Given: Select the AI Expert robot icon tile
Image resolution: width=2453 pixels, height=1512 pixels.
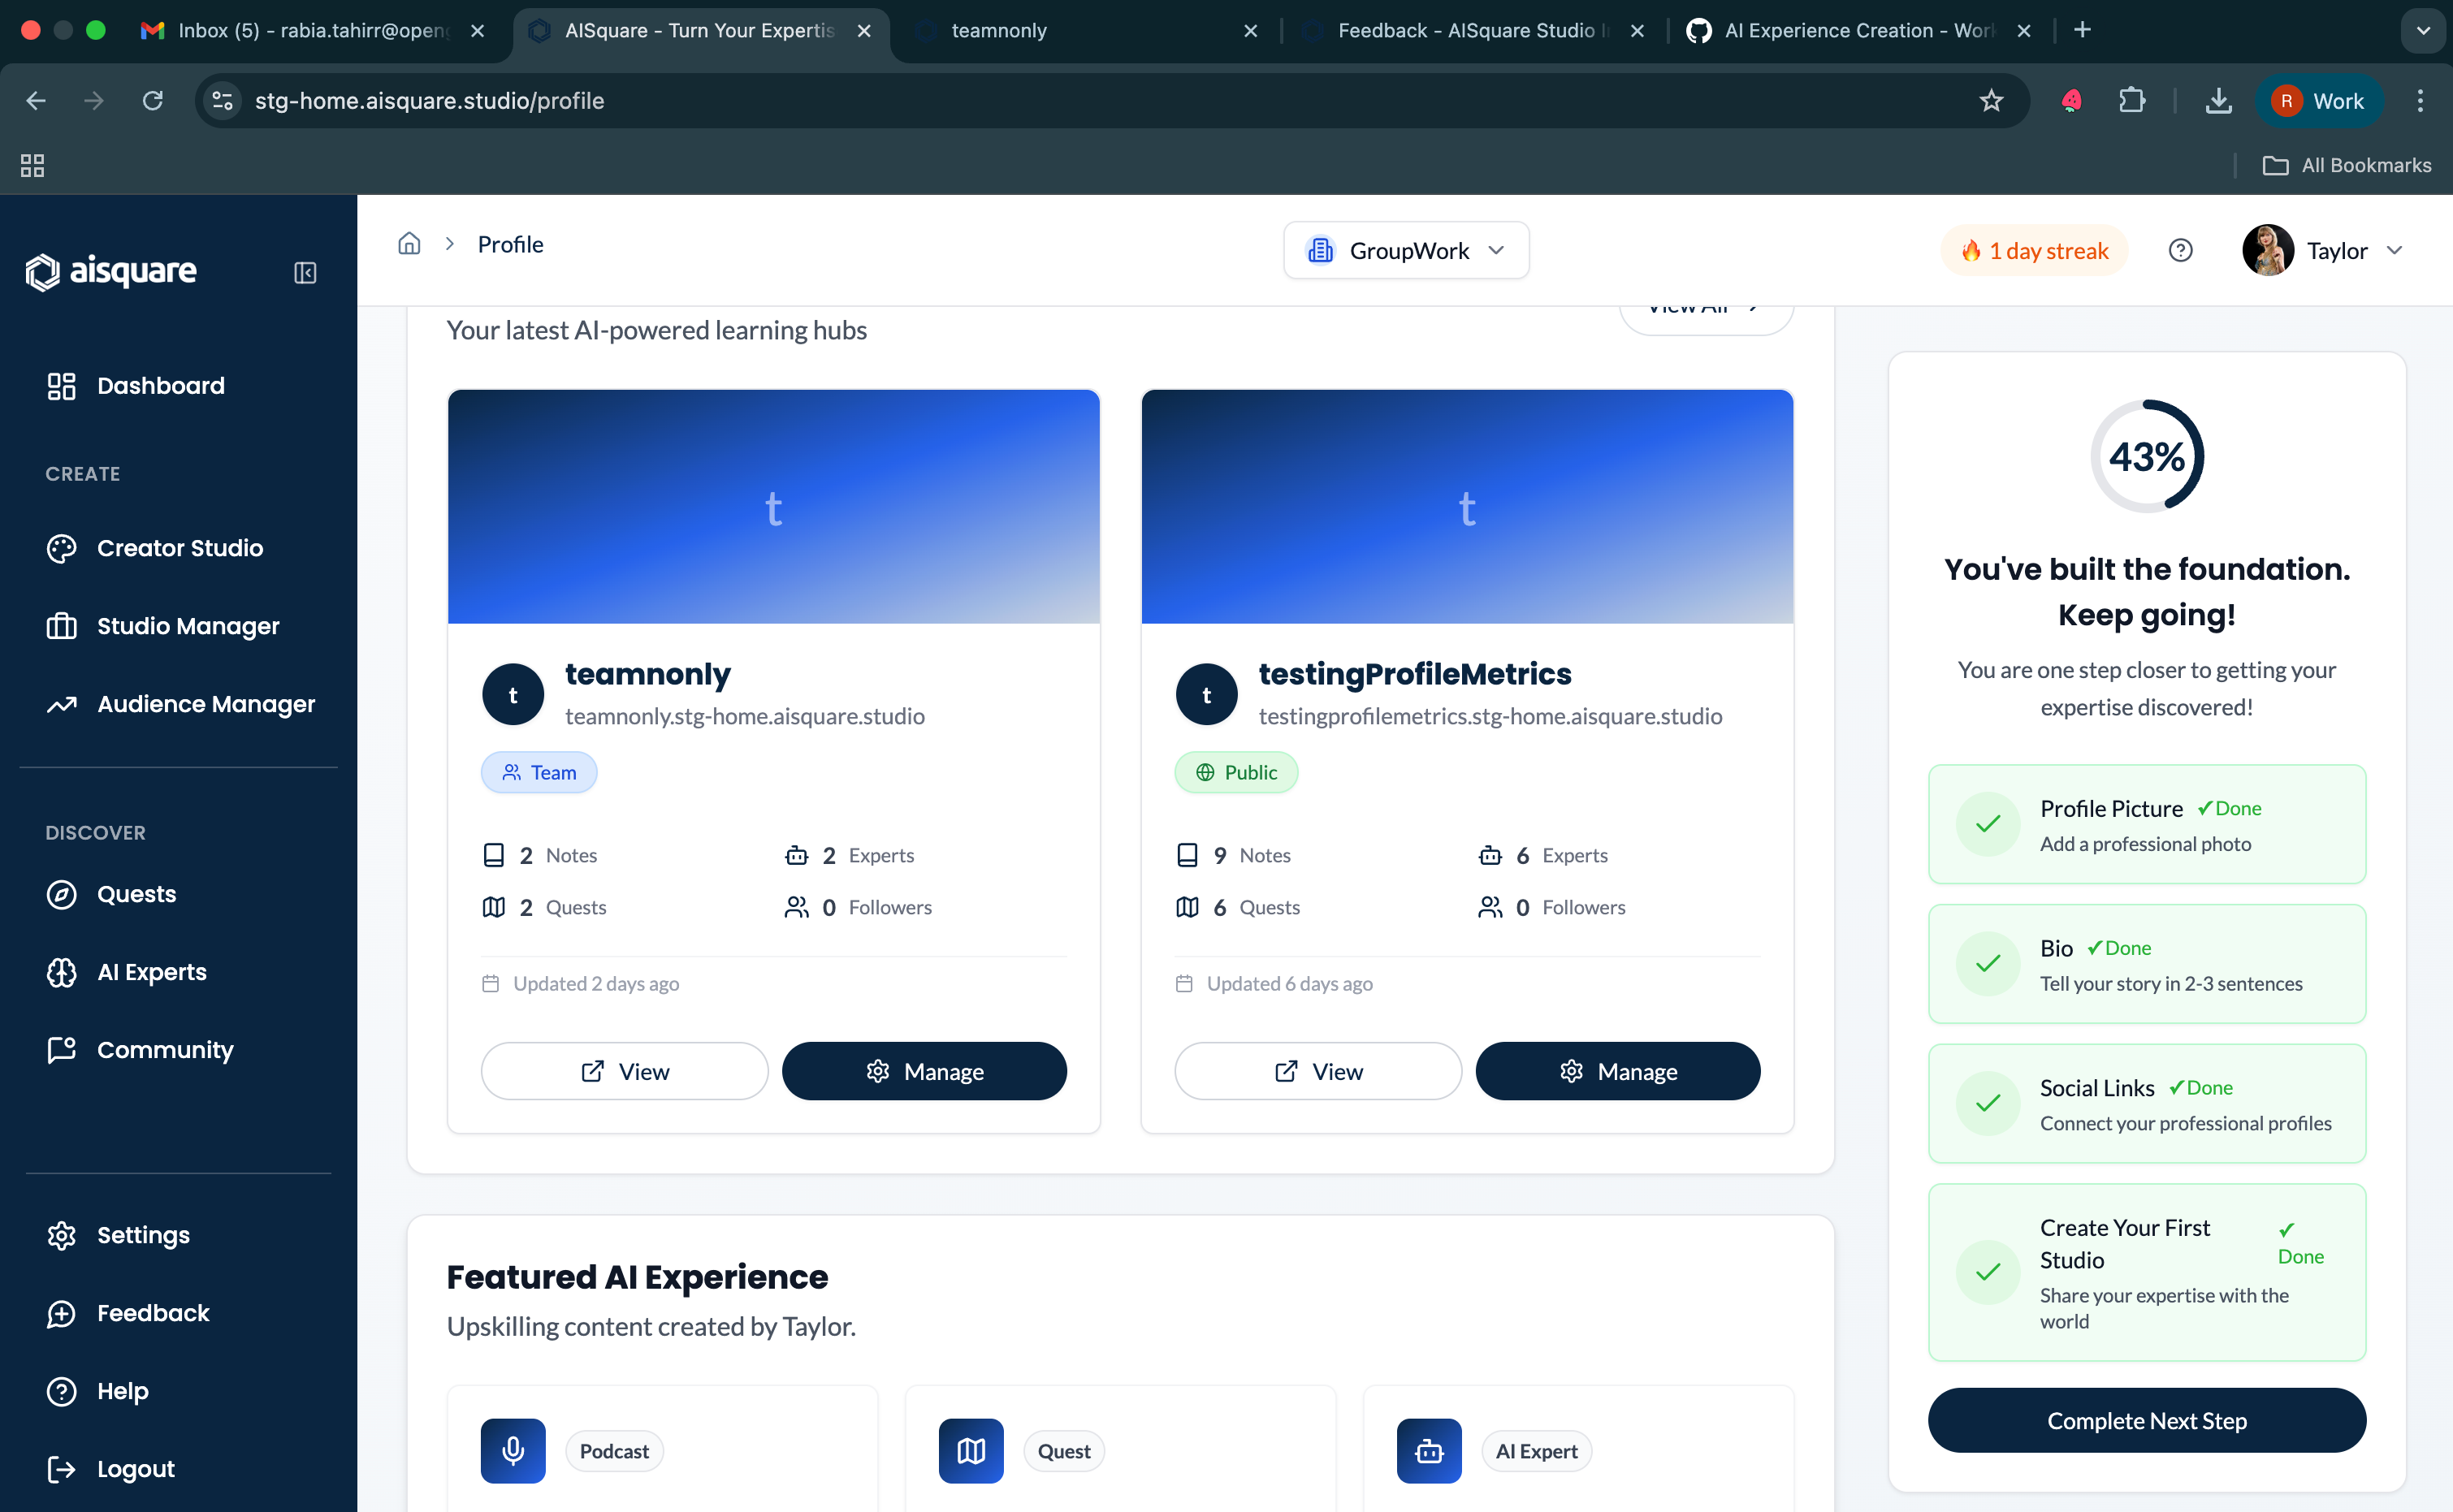Looking at the screenshot, I should (1429, 1450).
